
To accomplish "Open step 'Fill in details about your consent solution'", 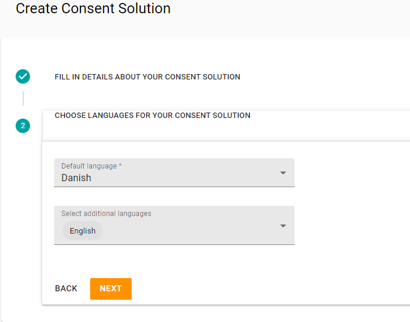I will pyautogui.click(x=147, y=76).
